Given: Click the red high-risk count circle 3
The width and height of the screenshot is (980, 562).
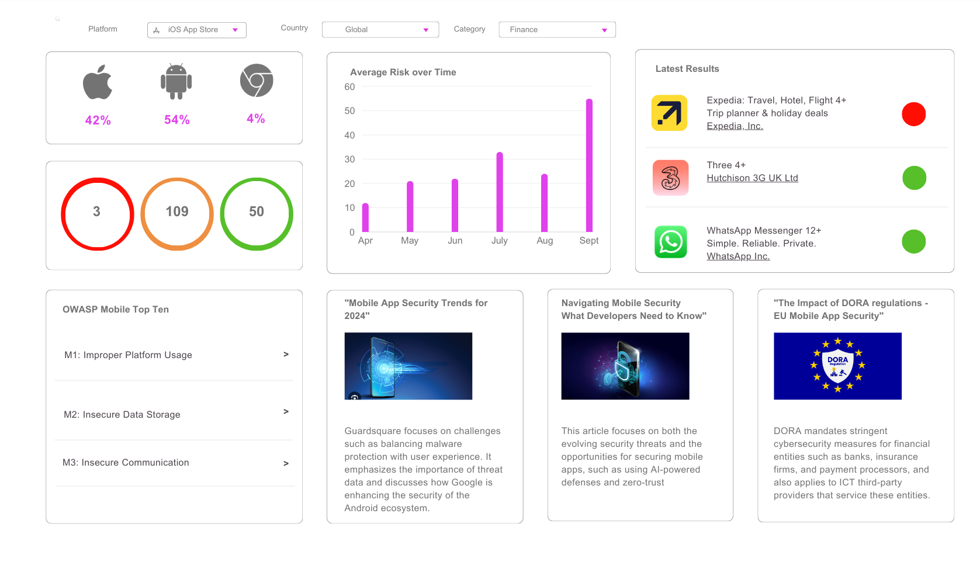Looking at the screenshot, I should point(98,214).
